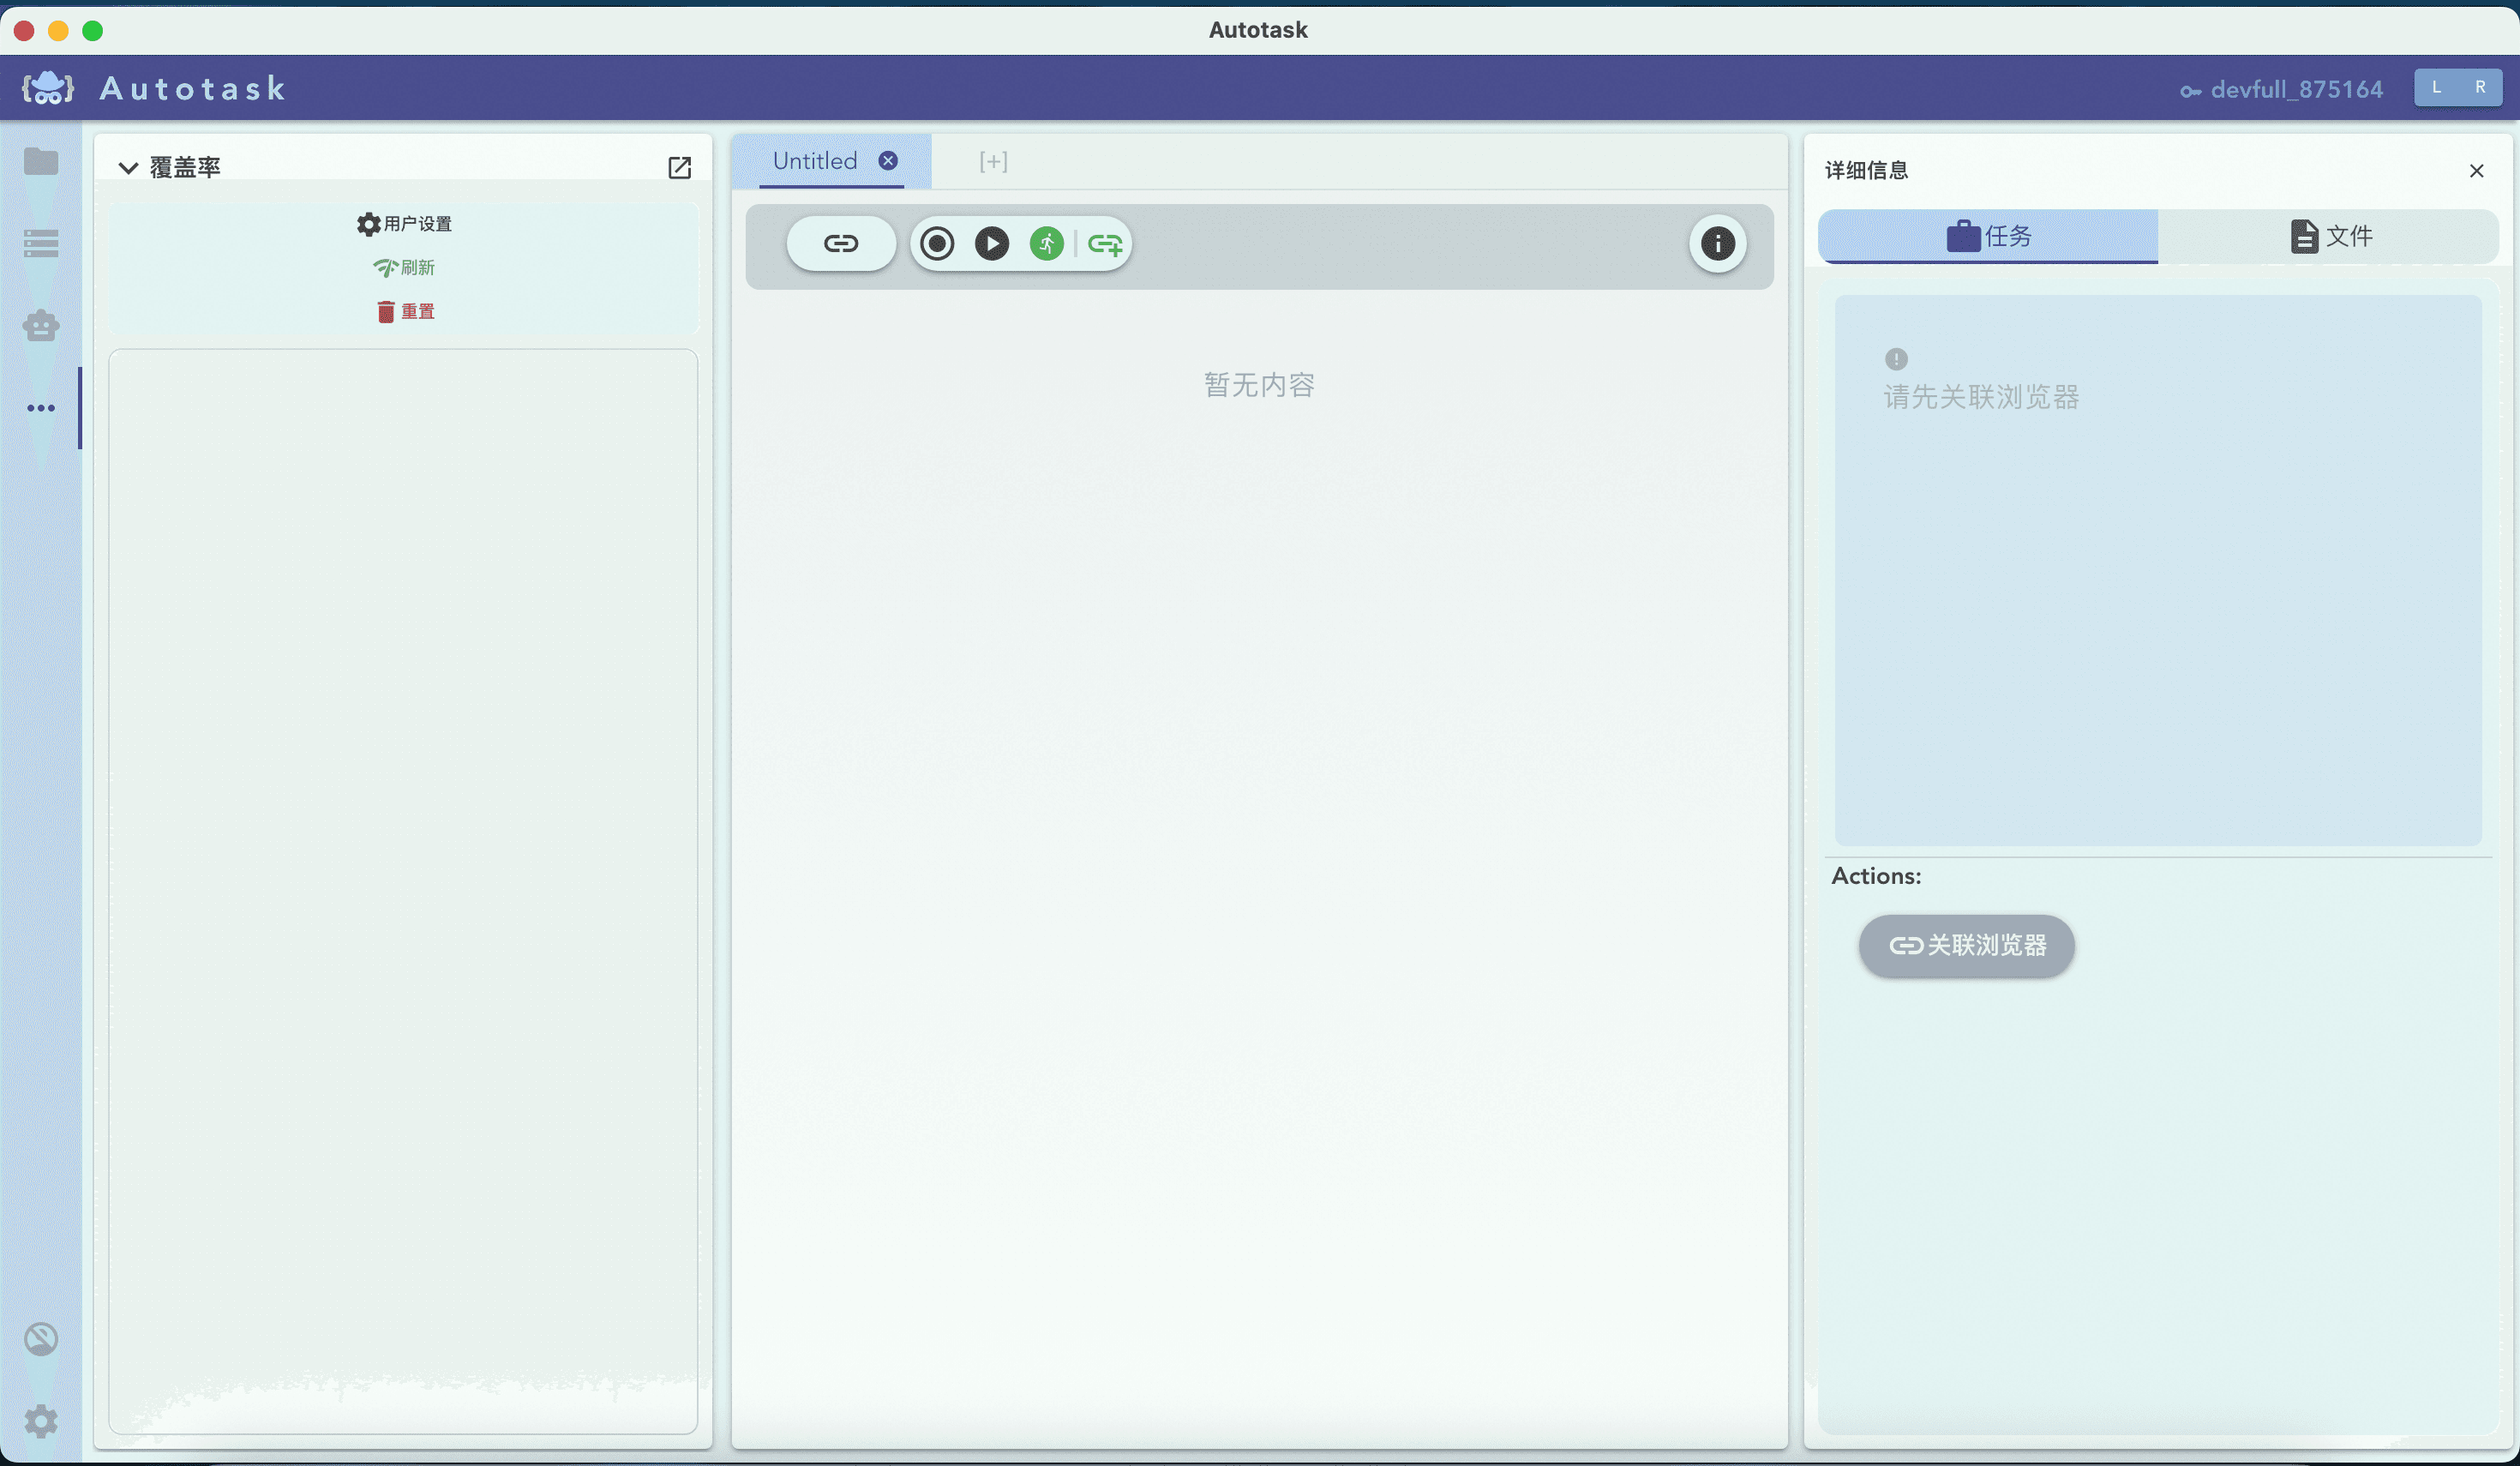
Task: Collapse the 覆盖率 panel chevron
Action: [128, 167]
